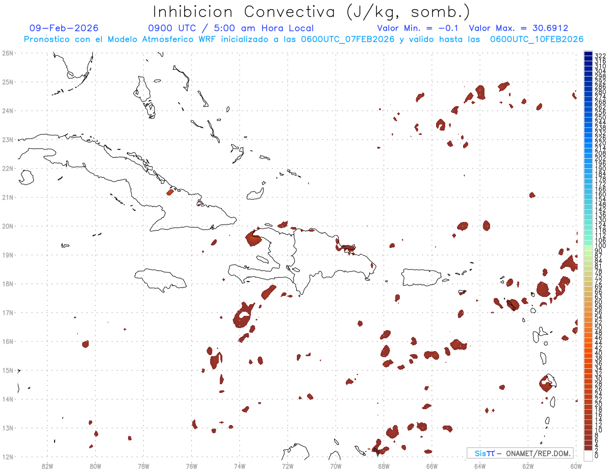Click the 68W longitude label
Viewport: 612px width, 473px height.
384,466
